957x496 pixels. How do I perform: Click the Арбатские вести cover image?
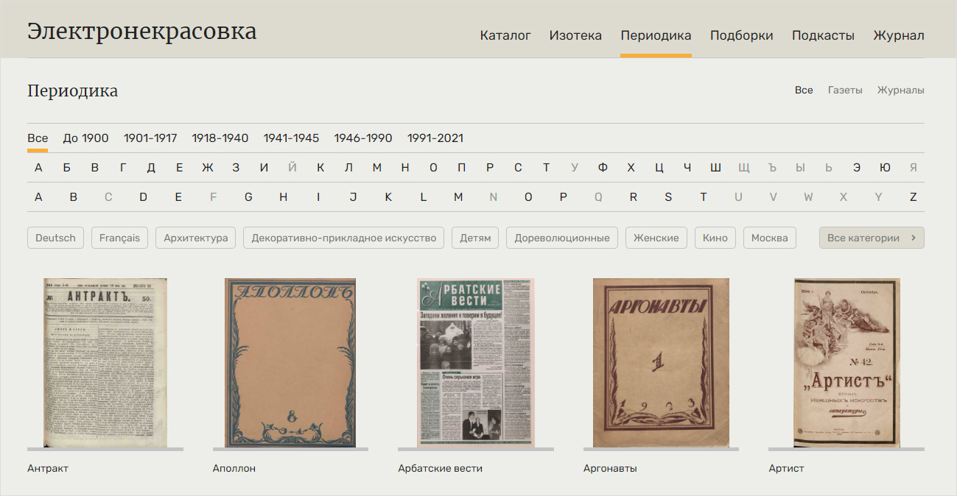point(475,362)
